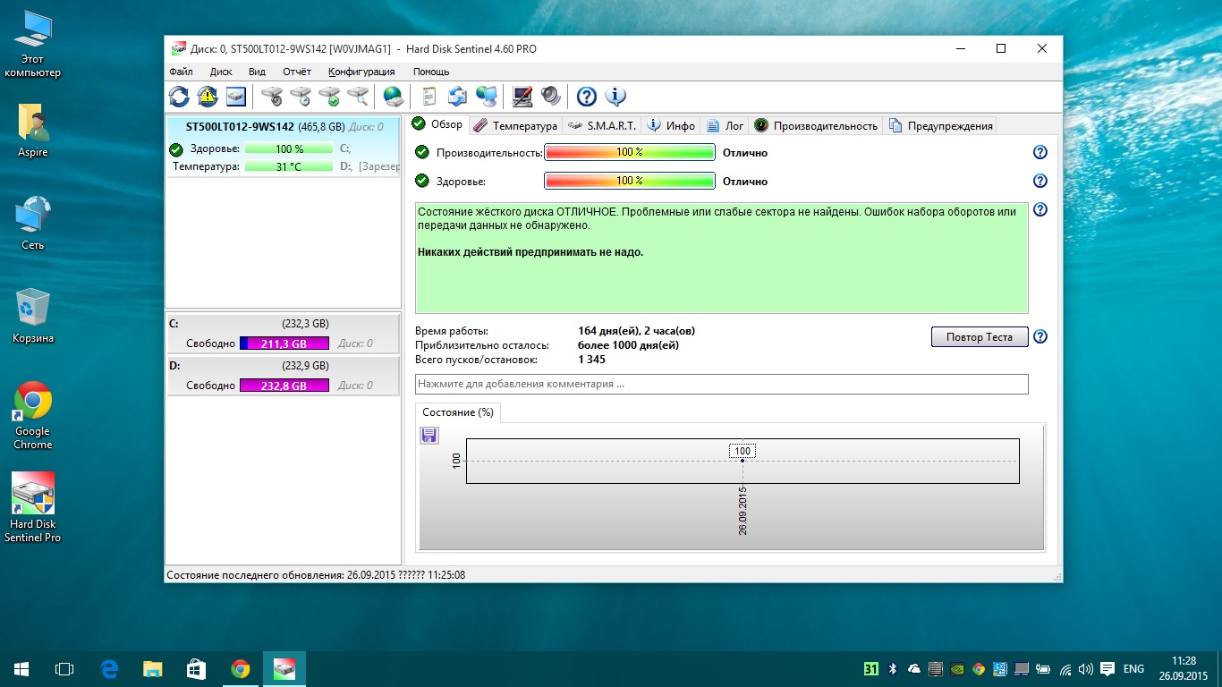This screenshot has width=1222, height=687.
Task: Switch to the Температура tab
Action: coord(515,126)
